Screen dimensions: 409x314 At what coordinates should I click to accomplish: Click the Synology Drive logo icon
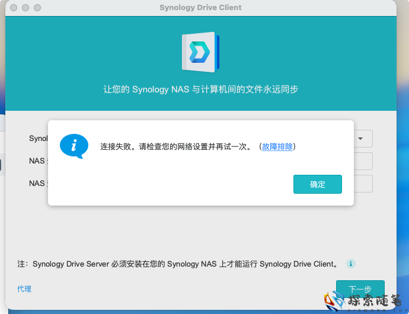point(200,52)
